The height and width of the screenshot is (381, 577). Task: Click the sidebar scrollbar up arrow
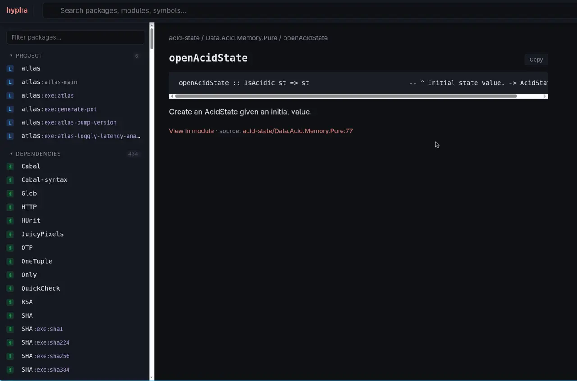pyautogui.click(x=152, y=25)
